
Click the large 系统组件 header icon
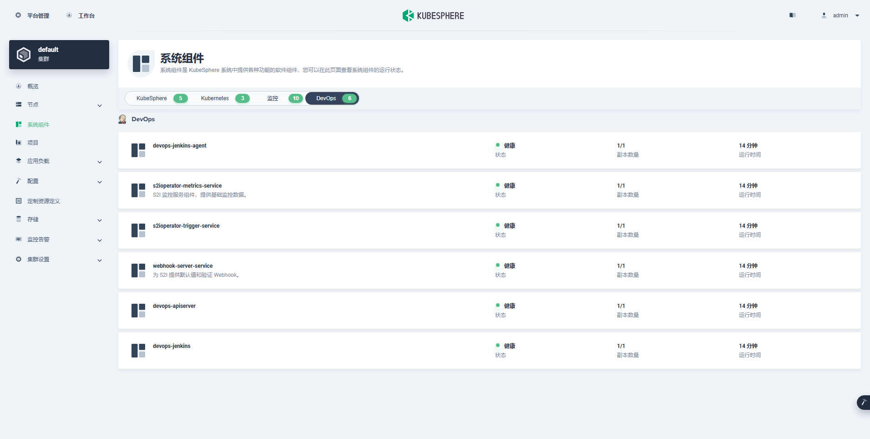tap(141, 64)
